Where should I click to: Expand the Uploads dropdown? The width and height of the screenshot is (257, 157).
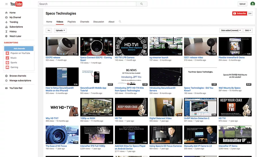(60, 30)
